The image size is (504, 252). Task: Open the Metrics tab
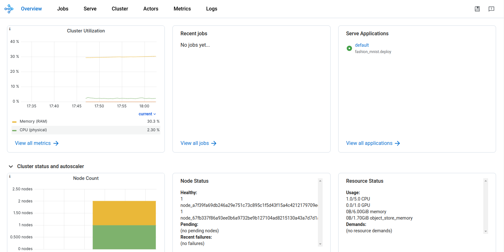coord(182,9)
